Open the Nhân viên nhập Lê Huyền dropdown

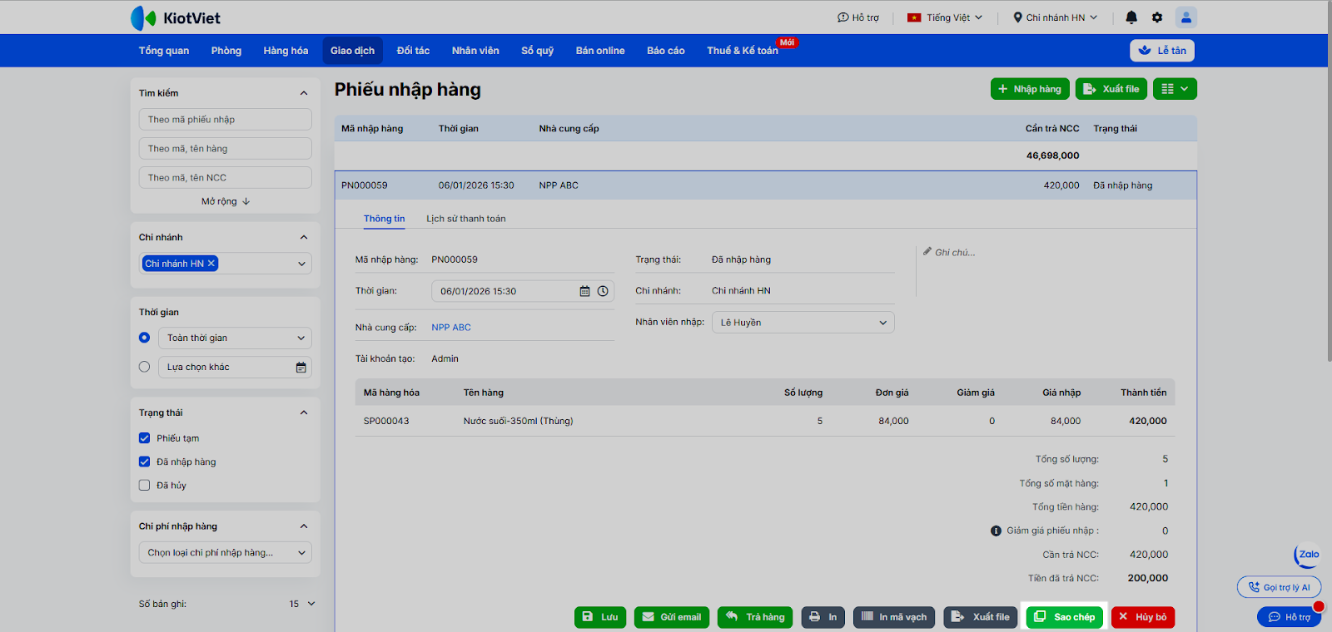click(x=803, y=323)
